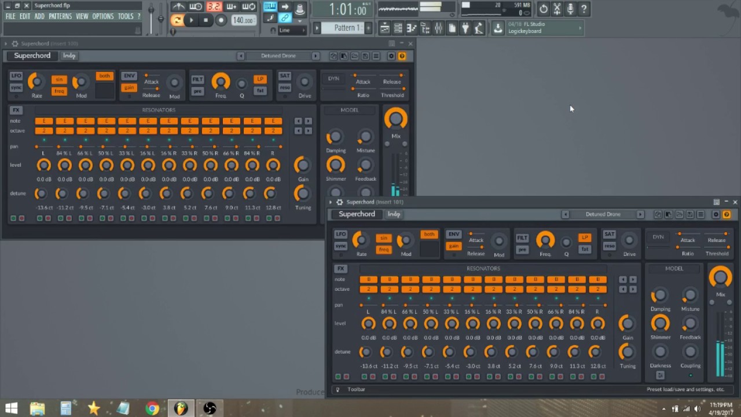The height and width of the screenshot is (417, 741).
Task: Open File Explorer from taskbar
Action: 38,408
